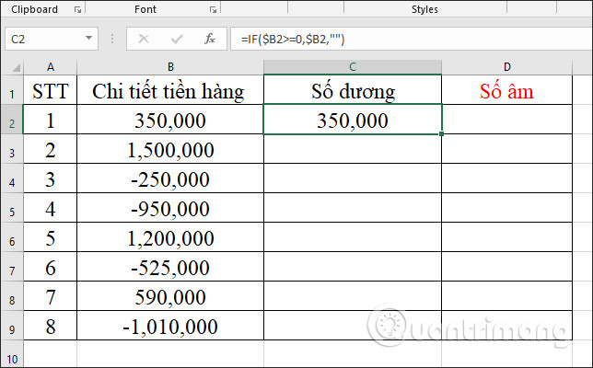Viewport: 593px width, 368px height.
Task: Select empty cell D2 under Số âm
Action: (x=506, y=120)
